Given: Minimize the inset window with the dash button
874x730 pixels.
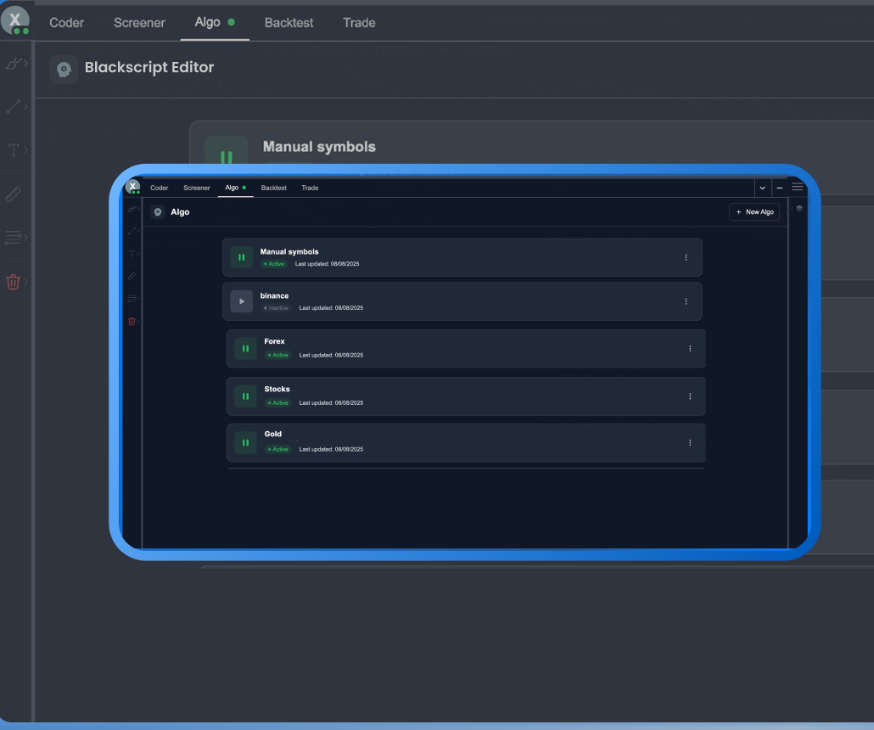Looking at the screenshot, I should coord(780,188).
